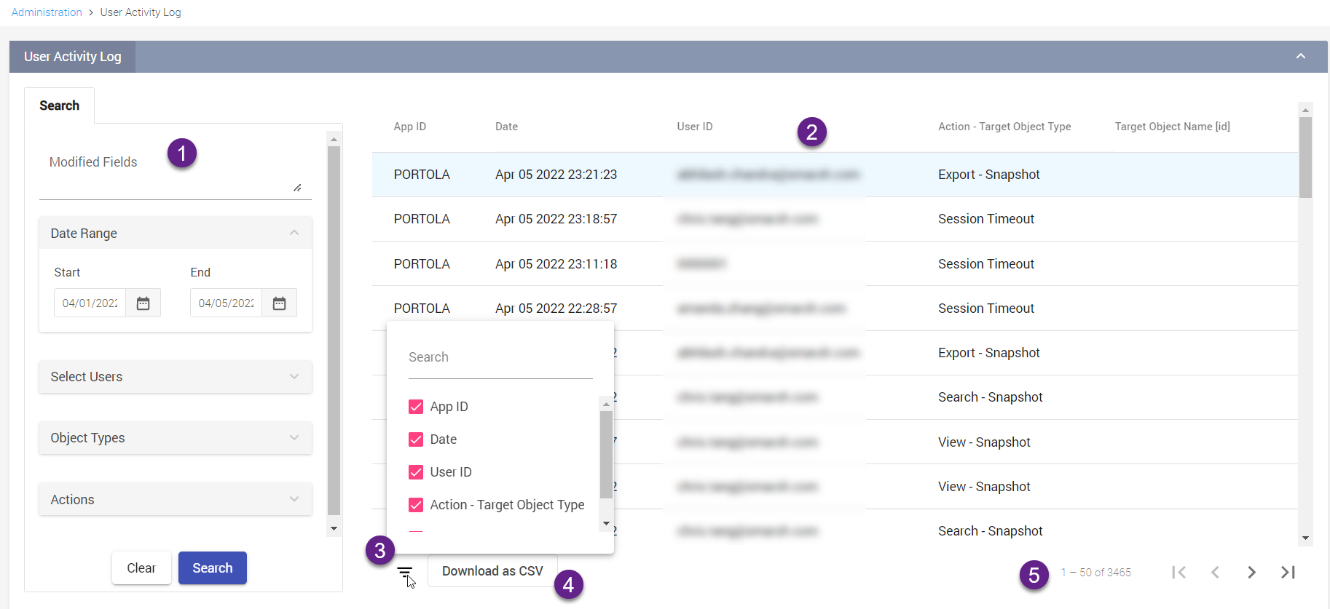The image size is (1330, 609).
Task: Open the End date calendar picker
Action: point(280,303)
